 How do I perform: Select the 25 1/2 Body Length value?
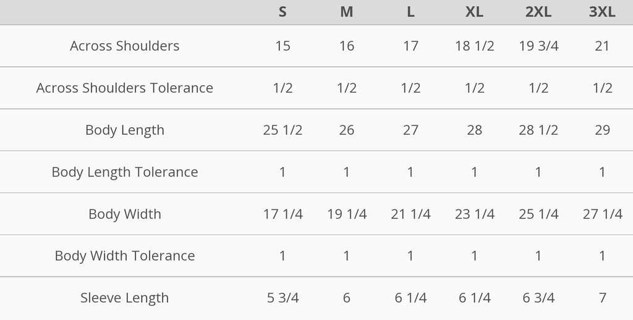pyautogui.click(x=283, y=130)
